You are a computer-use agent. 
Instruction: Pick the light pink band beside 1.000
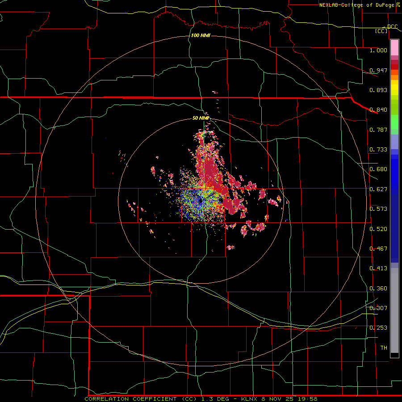[x=394, y=48]
